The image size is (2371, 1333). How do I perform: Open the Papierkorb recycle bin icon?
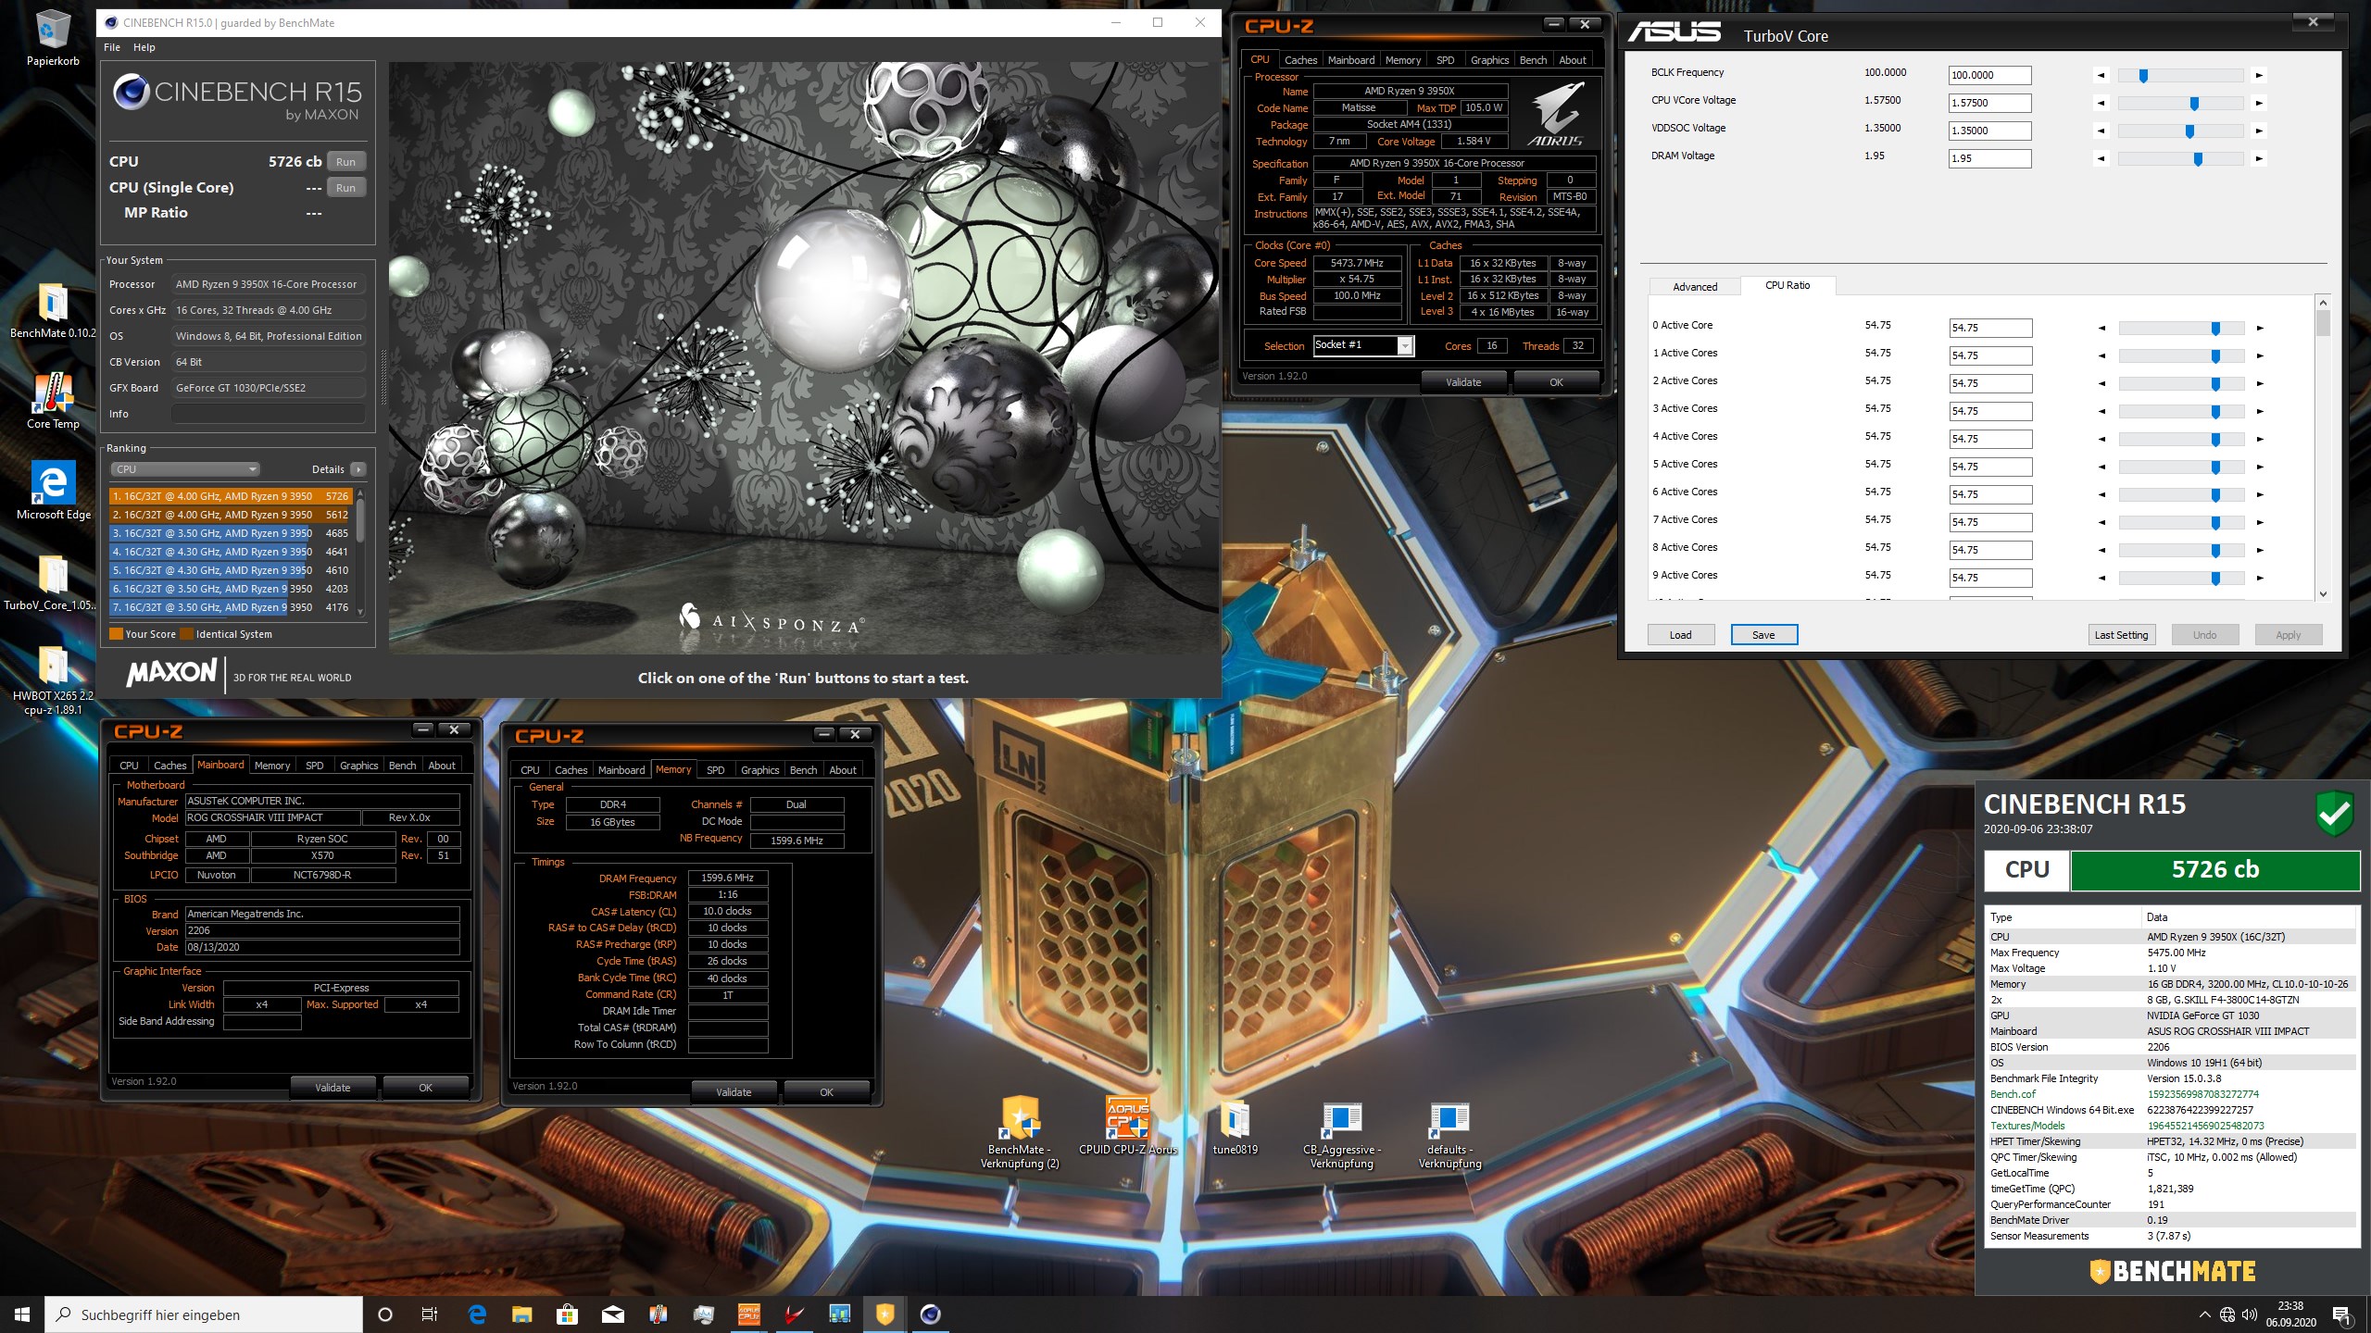coord(53,39)
